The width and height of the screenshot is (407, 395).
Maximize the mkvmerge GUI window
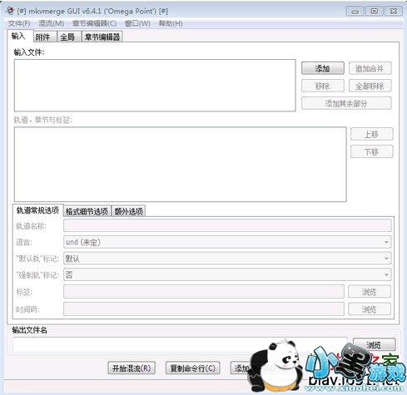[375, 12]
